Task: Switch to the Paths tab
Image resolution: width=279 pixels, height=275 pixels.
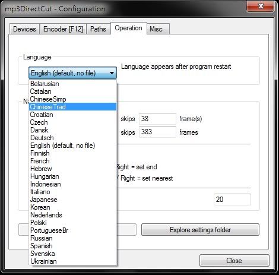Action: click(98, 29)
